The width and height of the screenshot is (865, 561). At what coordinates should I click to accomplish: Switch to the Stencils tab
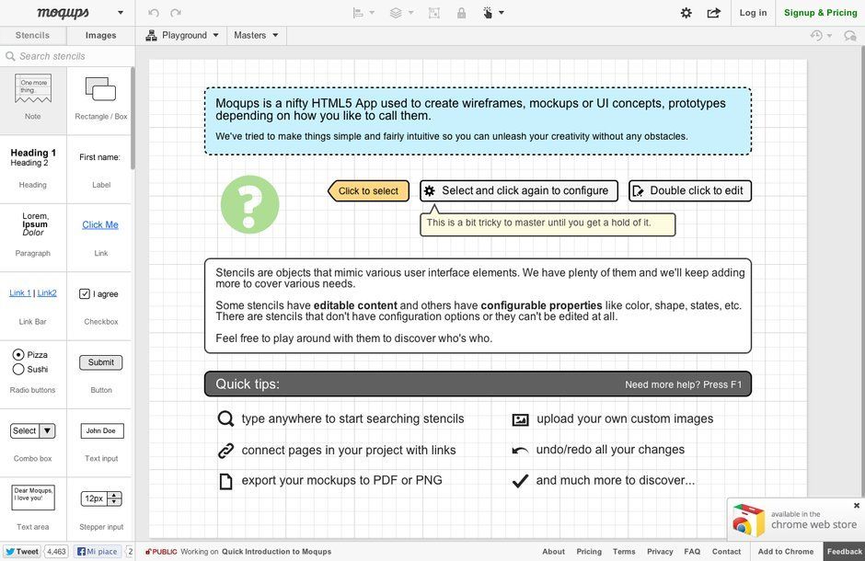tap(32, 35)
